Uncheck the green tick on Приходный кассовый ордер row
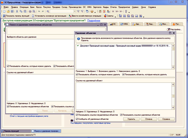The image size is (188, 138). click(78, 46)
